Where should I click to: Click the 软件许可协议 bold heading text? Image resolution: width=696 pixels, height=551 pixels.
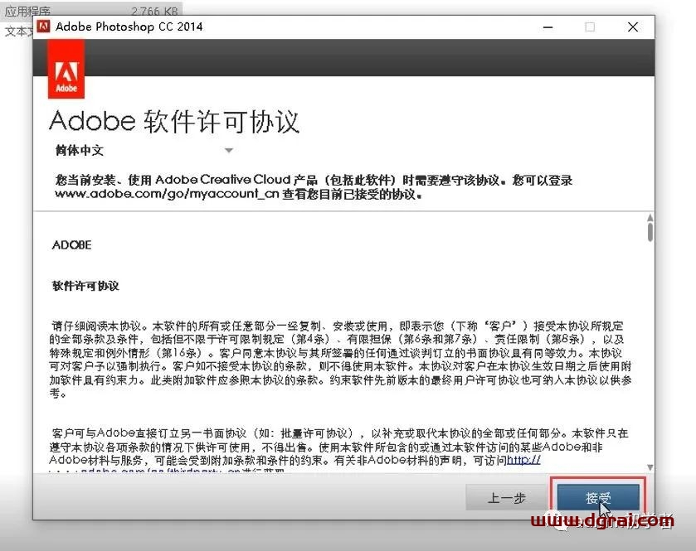(x=85, y=286)
